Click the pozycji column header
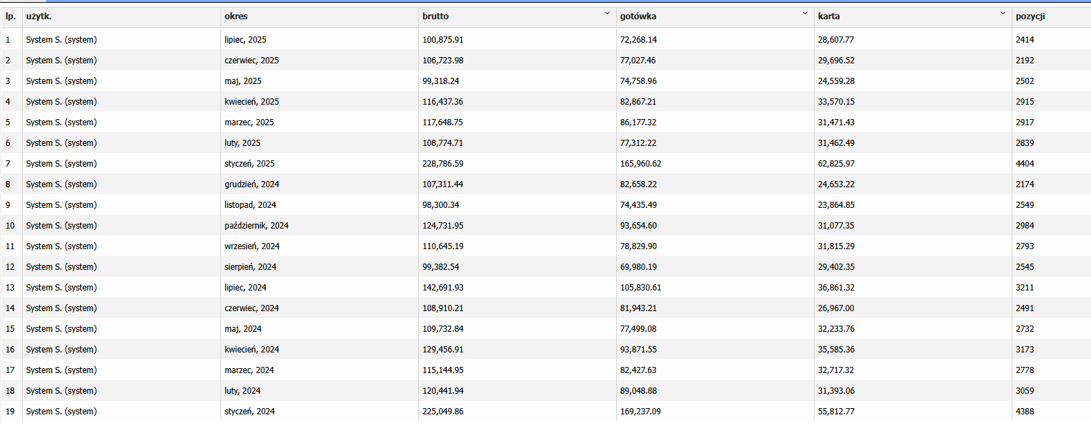 coord(1030,17)
